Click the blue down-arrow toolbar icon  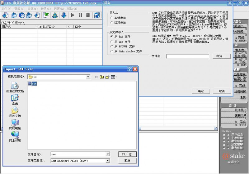64,15
